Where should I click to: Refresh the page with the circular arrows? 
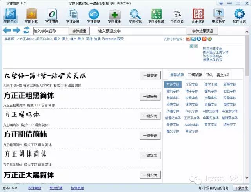[26, 30]
